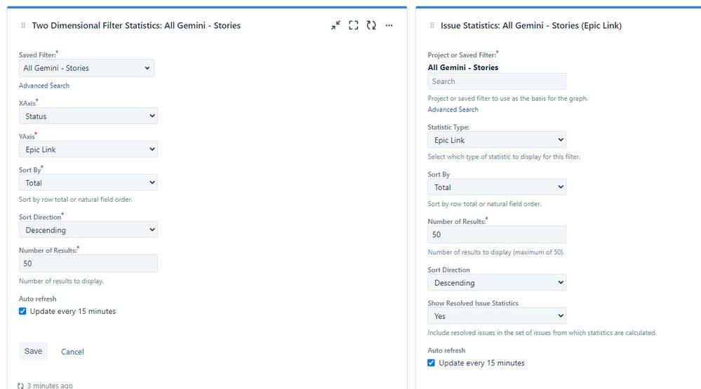Open Sort Direction dropdown in Two Dimensional gadget
This screenshot has height=389, width=701.
coord(88,230)
